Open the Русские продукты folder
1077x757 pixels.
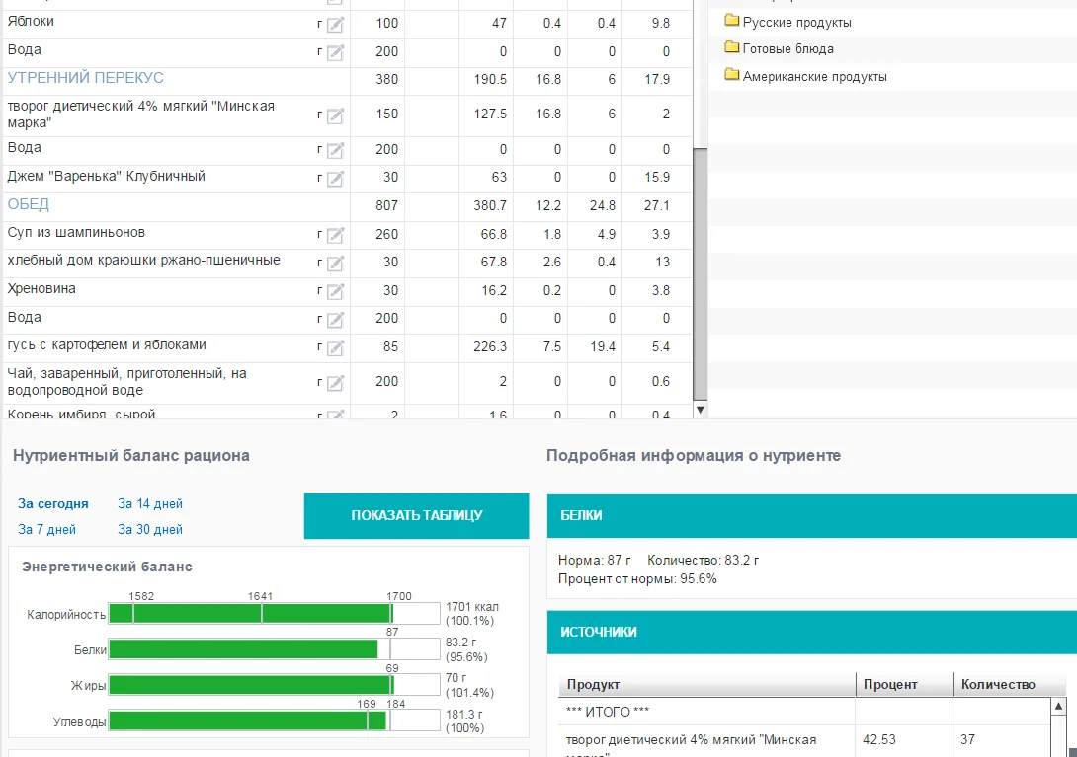[x=796, y=22]
